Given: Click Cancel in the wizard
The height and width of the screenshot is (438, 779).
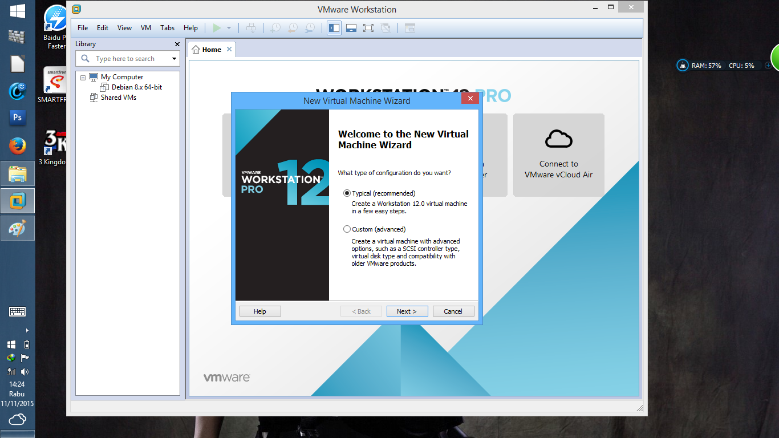Looking at the screenshot, I should (453, 311).
